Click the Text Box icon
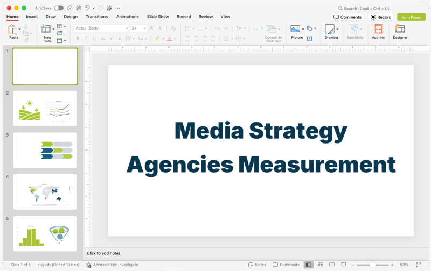 309,39
